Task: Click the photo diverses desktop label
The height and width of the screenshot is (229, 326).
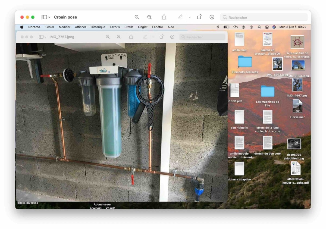Action: point(28,203)
